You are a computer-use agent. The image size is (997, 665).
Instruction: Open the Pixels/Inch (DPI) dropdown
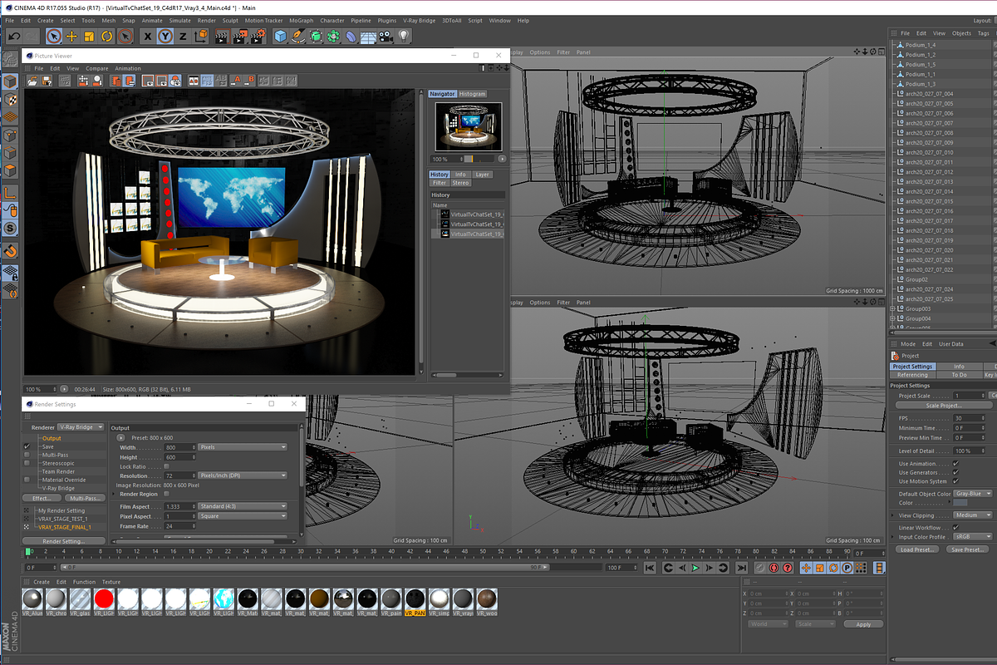tap(243, 475)
